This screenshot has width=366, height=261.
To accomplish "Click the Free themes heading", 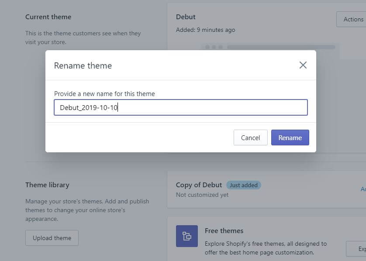I will (x=224, y=231).
